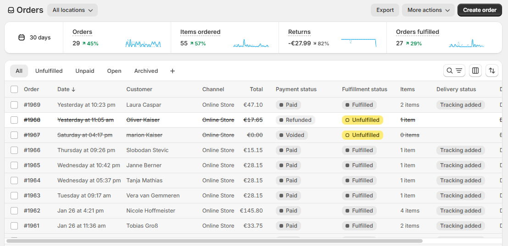
Task: Click the Delivery status column header
Action: [x=456, y=89]
